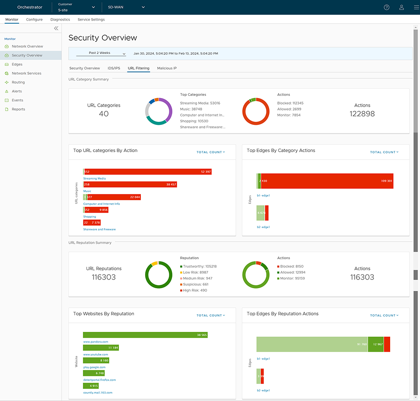This screenshot has width=420, height=401.
Task: Click the red Blocked bar for b1-edge1
Action: coord(327,181)
